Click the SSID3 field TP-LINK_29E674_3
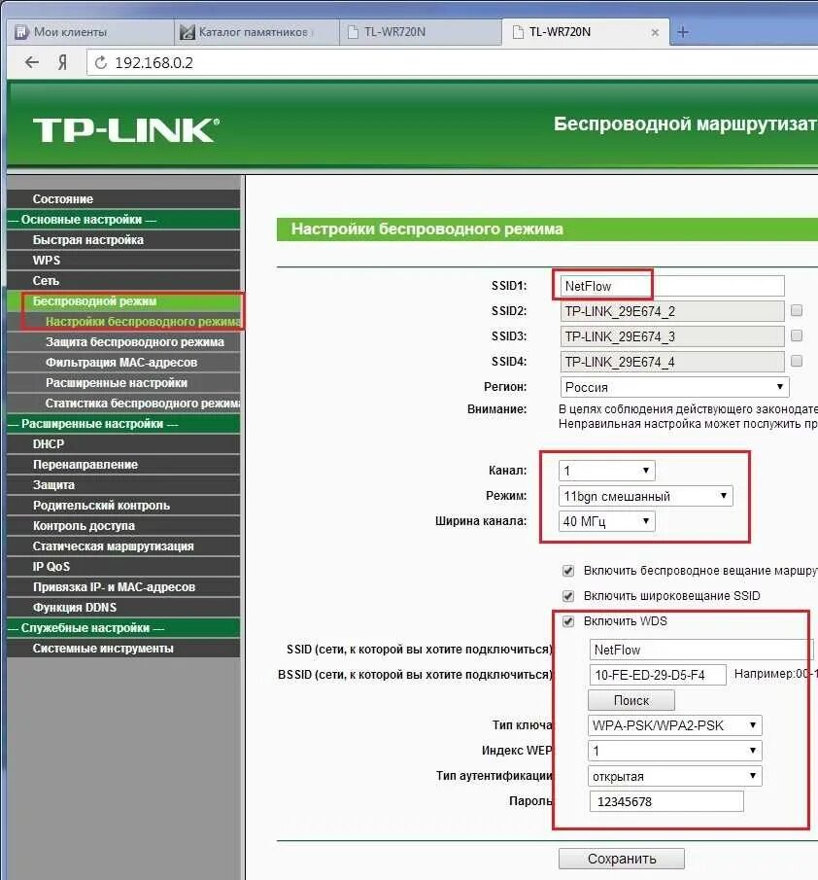Viewport: 818px width, 880px height. (x=671, y=336)
